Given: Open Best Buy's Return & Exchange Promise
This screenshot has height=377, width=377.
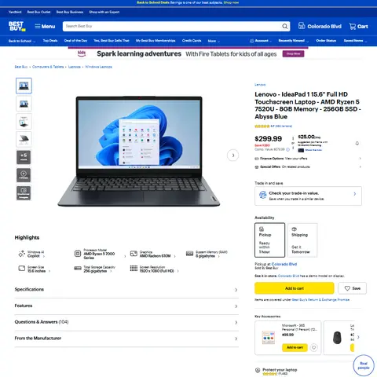Looking at the screenshot, I should 320,300.
